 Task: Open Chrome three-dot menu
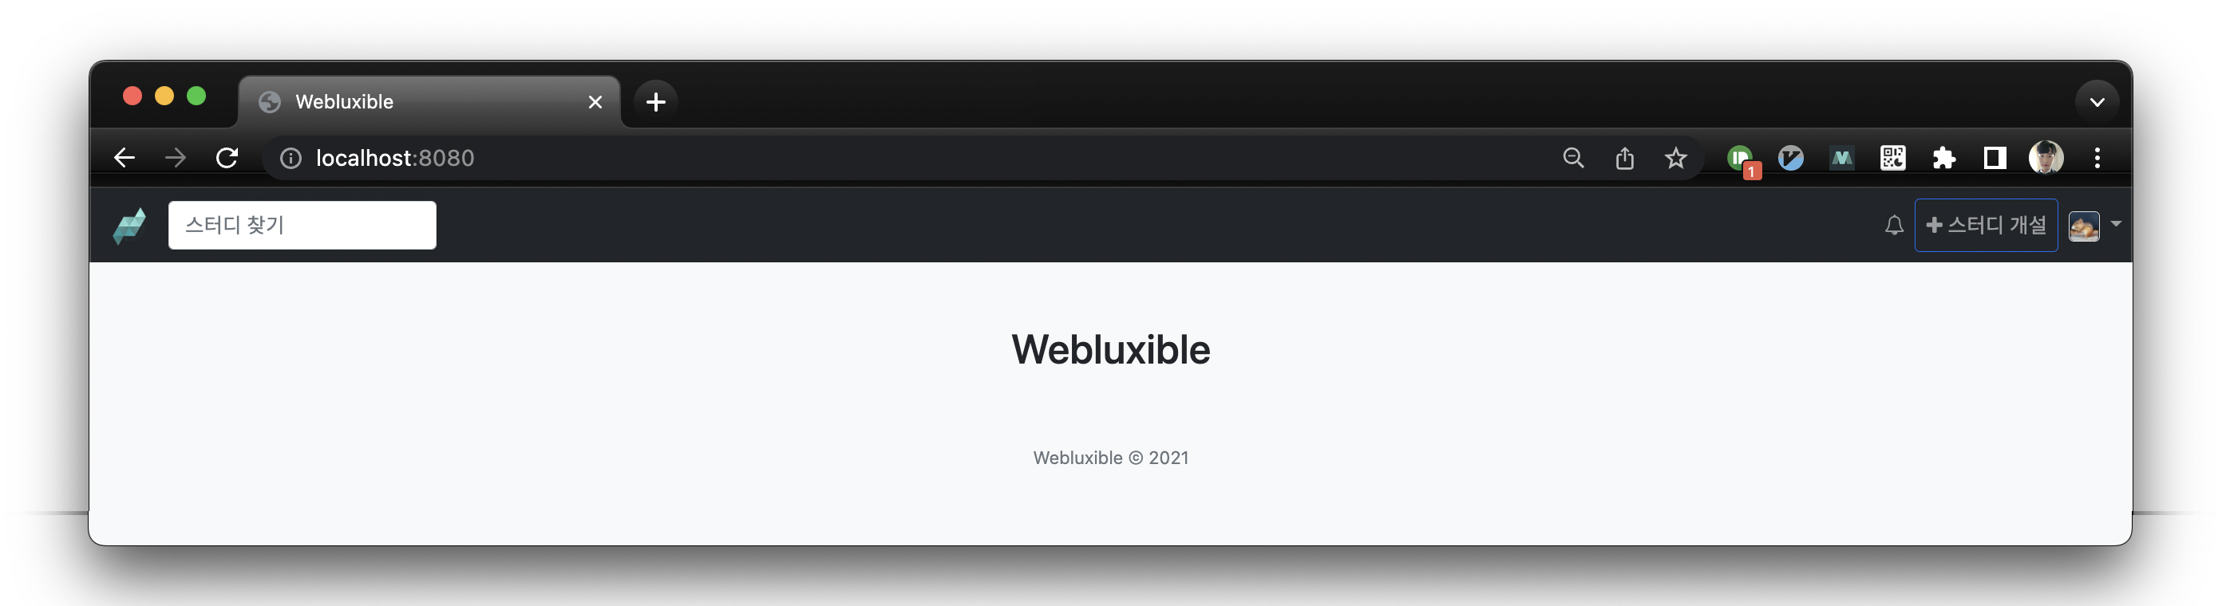pyautogui.click(x=2097, y=158)
